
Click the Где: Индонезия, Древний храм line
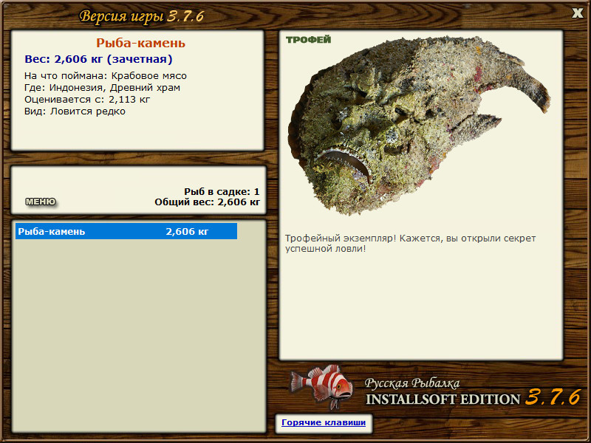pyautogui.click(x=102, y=87)
